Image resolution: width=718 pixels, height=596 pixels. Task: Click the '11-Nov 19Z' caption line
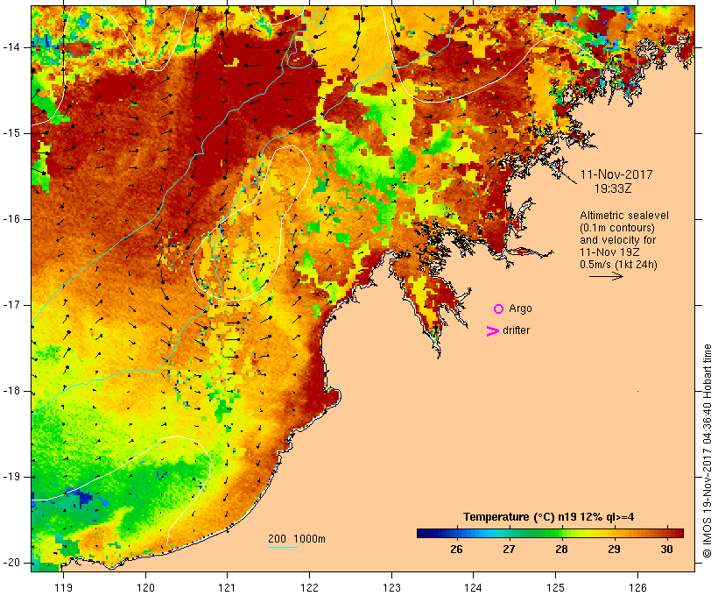point(609,252)
